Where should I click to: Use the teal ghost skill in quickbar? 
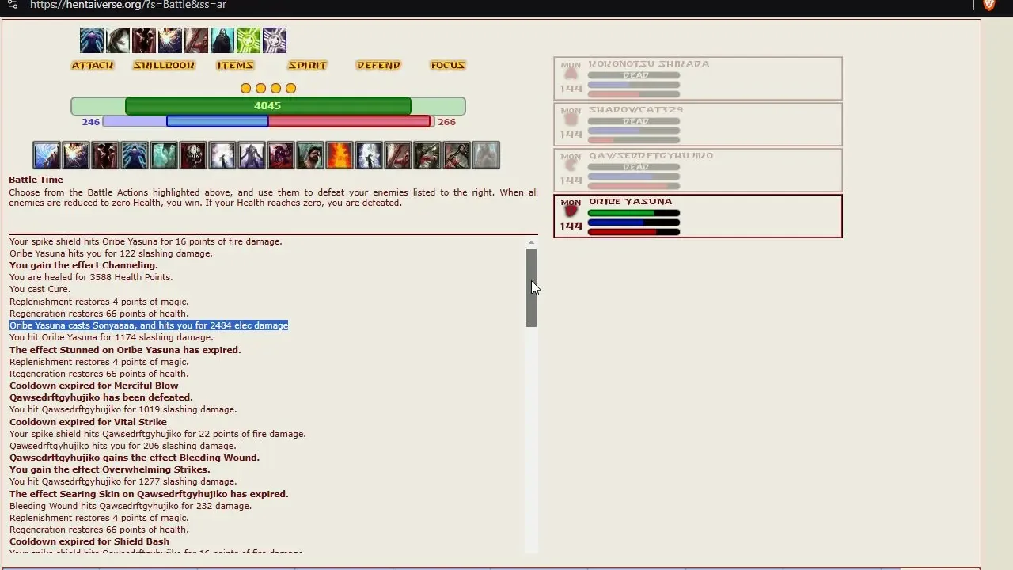click(x=164, y=155)
